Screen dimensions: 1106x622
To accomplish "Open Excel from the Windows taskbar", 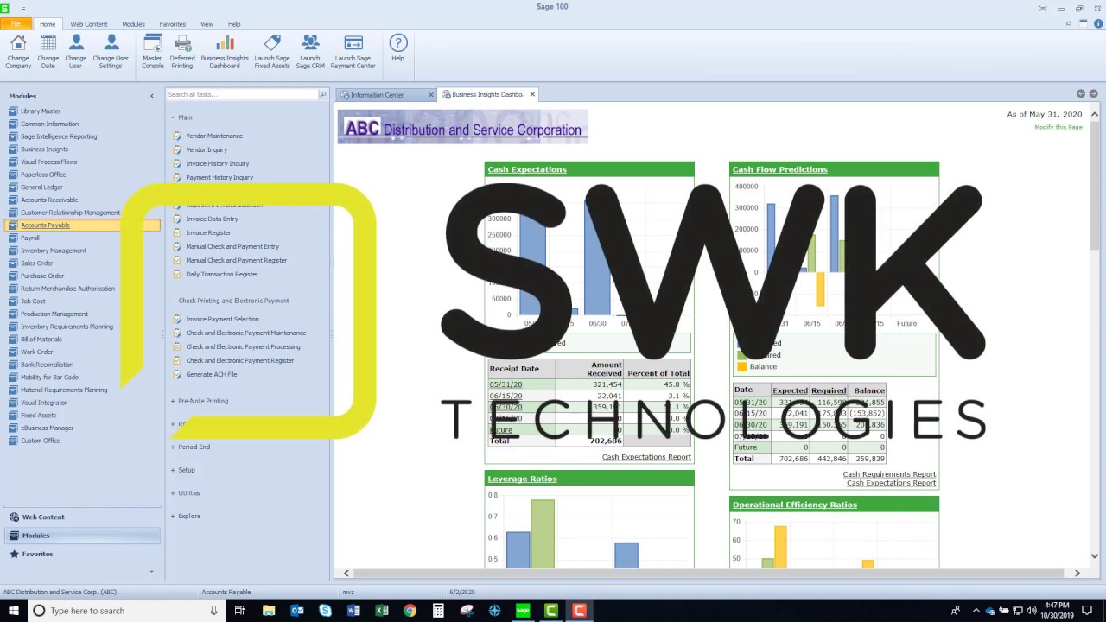I will tap(382, 611).
